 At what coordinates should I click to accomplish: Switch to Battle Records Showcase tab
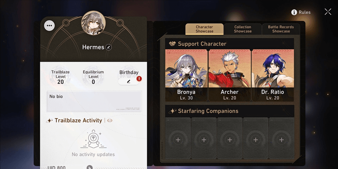coord(281,29)
